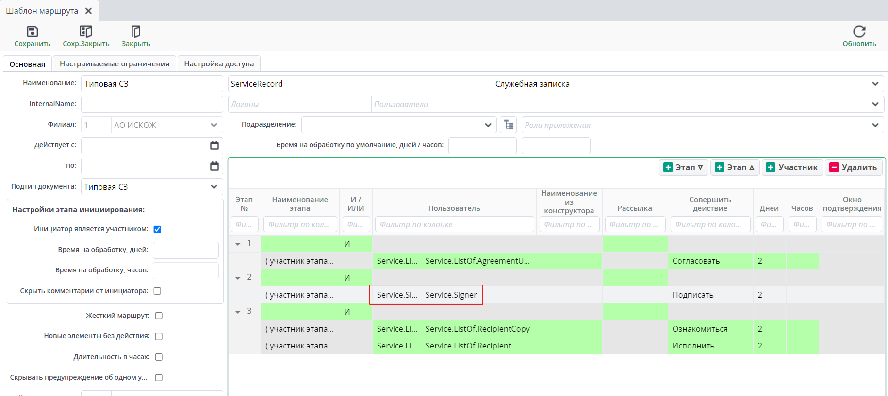
Task: Click the Удалить button
Action: tap(853, 168)
